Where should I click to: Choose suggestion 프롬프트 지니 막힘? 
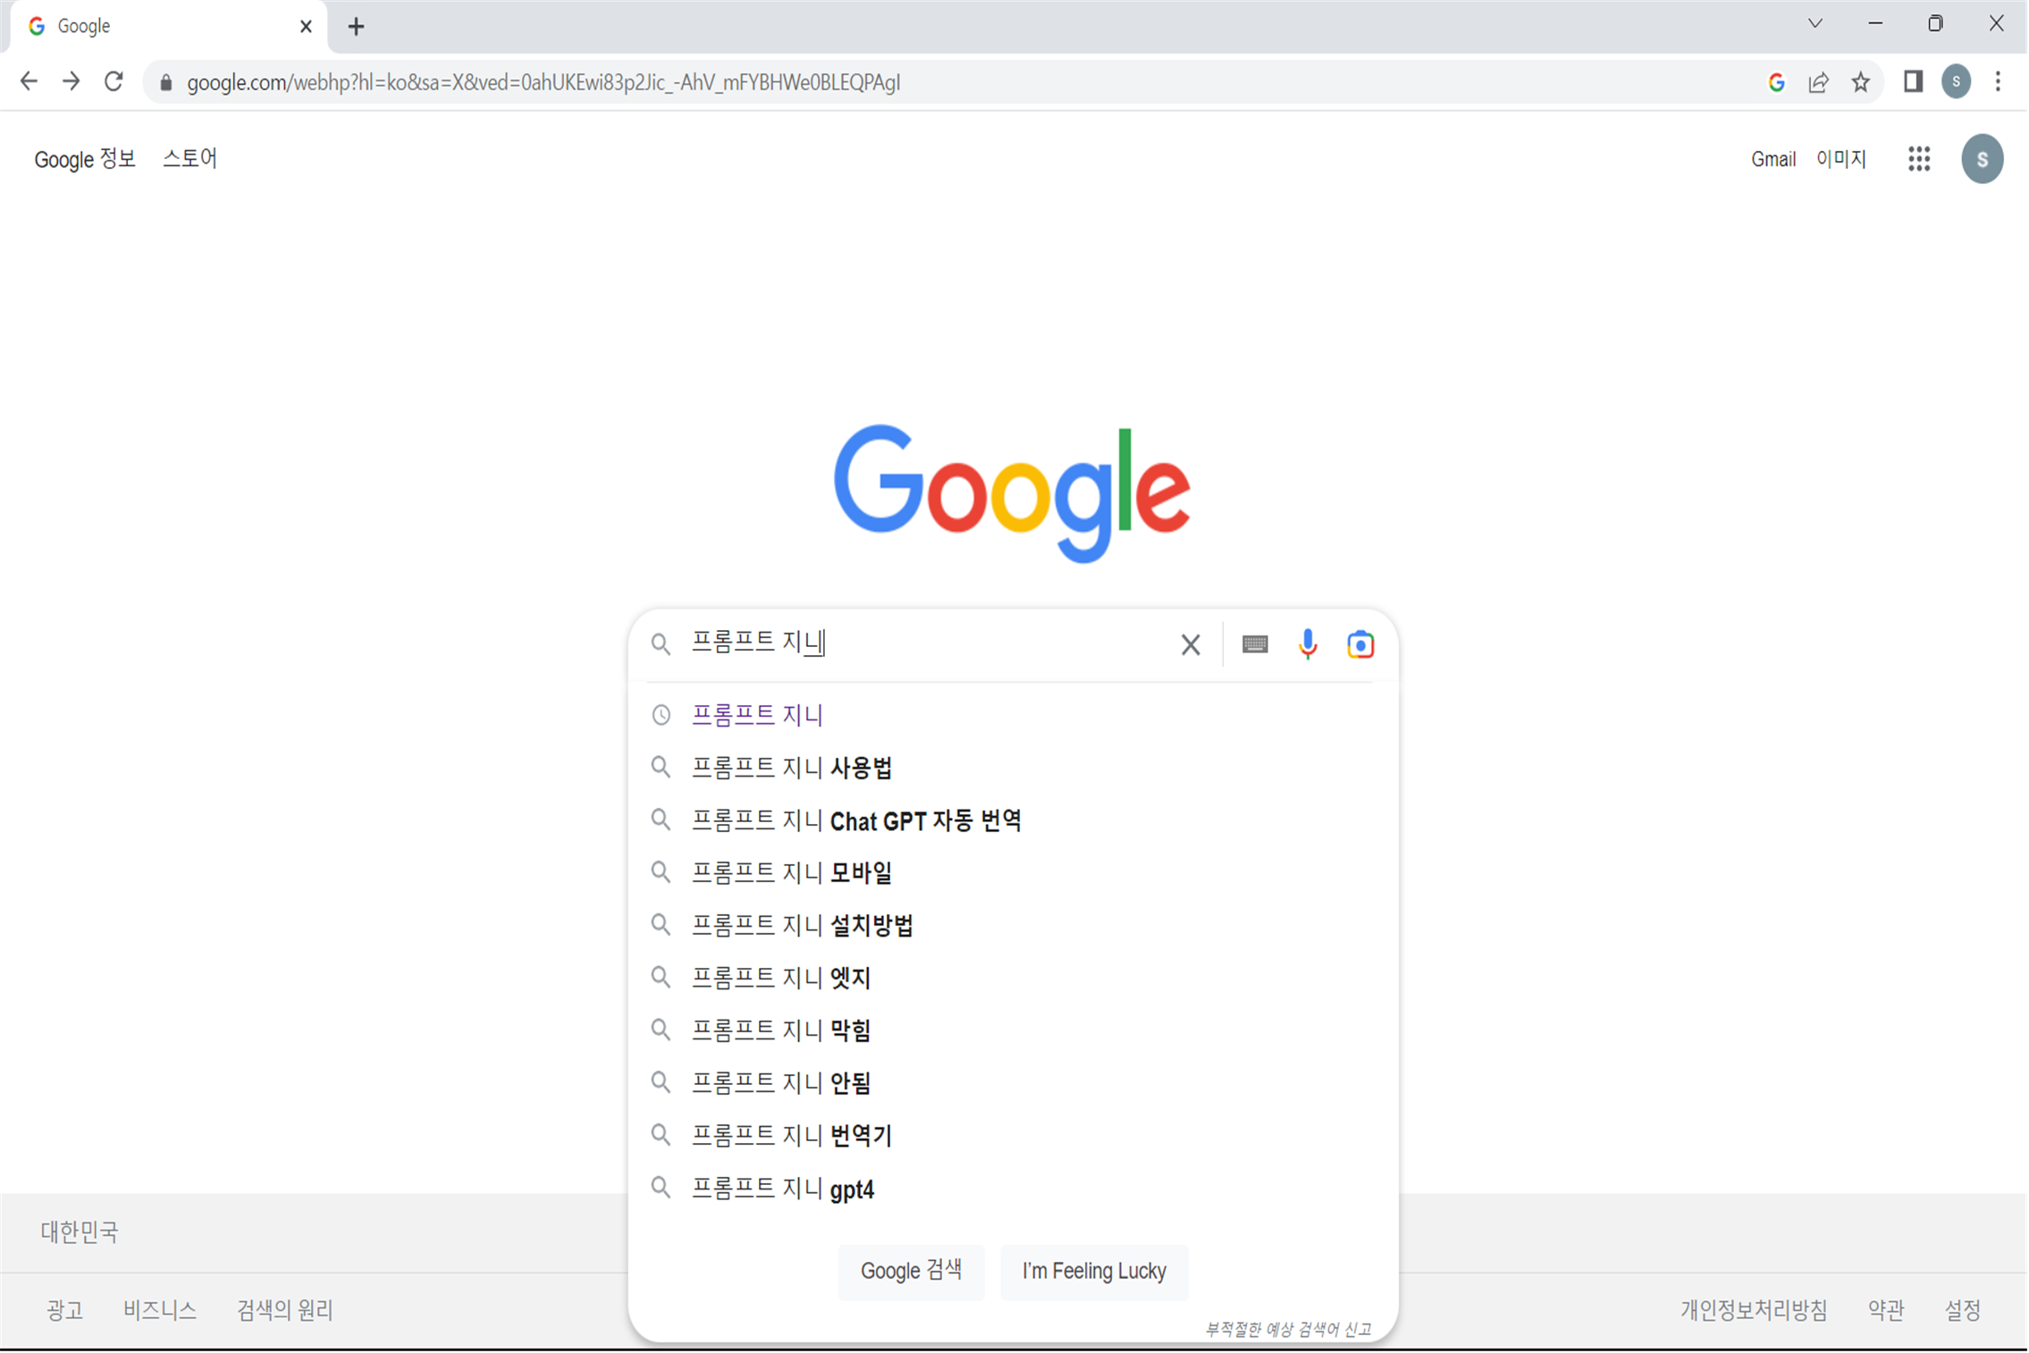point(1012,1031)
